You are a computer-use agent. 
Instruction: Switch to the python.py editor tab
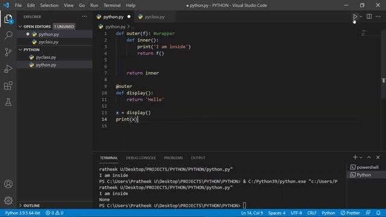pos(113,17)
